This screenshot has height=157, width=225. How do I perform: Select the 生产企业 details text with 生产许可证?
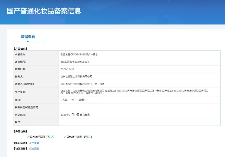tap(134, 92)
